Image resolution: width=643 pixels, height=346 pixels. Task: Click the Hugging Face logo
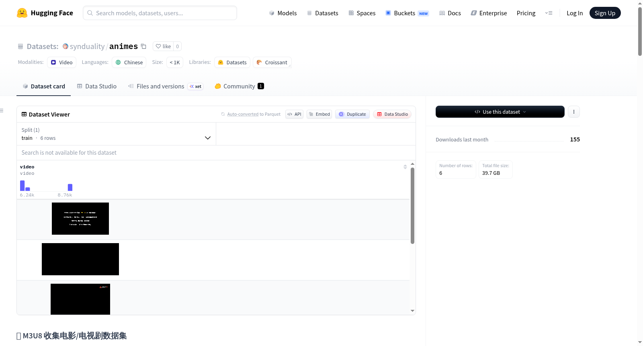(x=45, y=13)
